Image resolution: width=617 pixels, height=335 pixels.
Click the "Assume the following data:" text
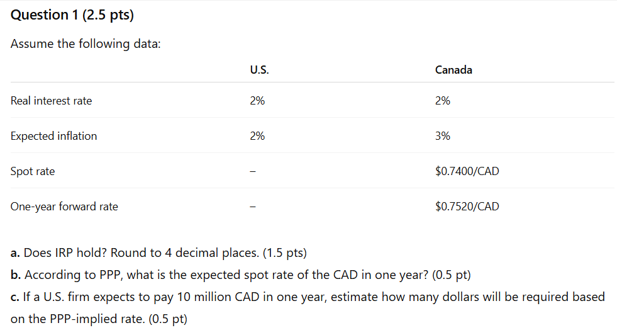click(x=86, y=44)
